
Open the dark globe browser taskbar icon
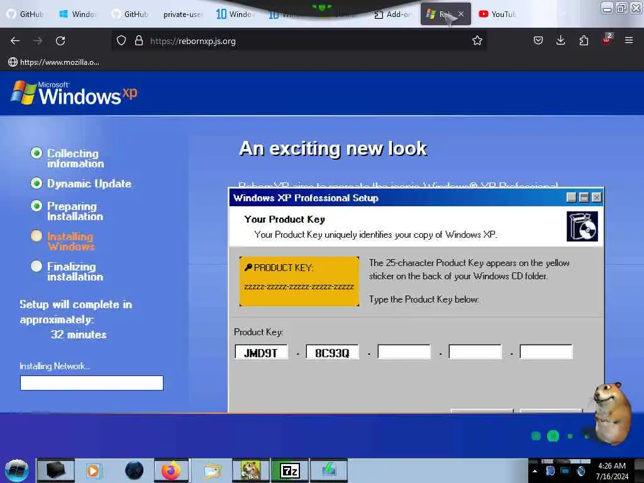click(x=134, y=470)
